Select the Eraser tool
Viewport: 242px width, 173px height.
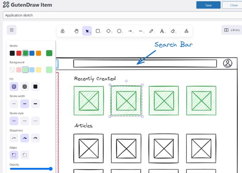(173, 31)
